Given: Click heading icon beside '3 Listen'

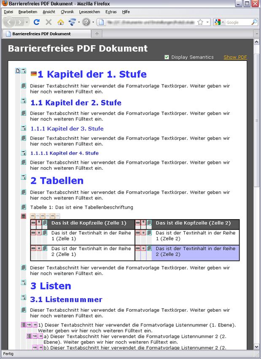Looking at the screenshot, I should pyautogui.click(x=24, y=282).
